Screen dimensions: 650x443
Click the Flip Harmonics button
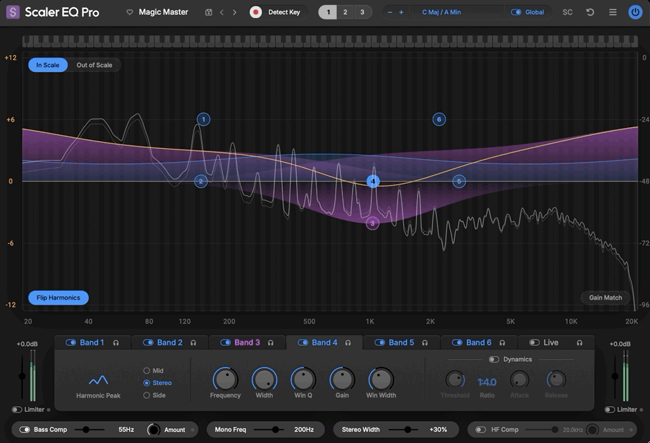59,298
